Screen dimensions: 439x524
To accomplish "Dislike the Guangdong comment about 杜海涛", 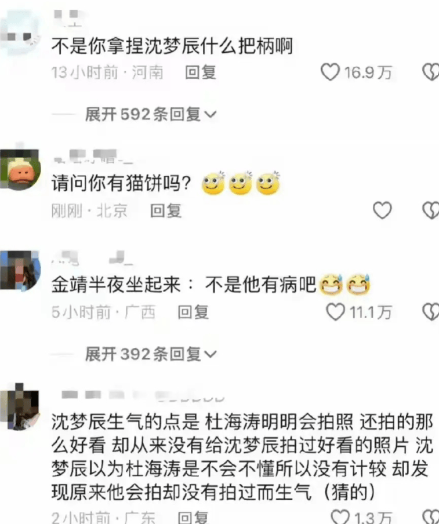I will pyautogui.click(x=431, y=516).
